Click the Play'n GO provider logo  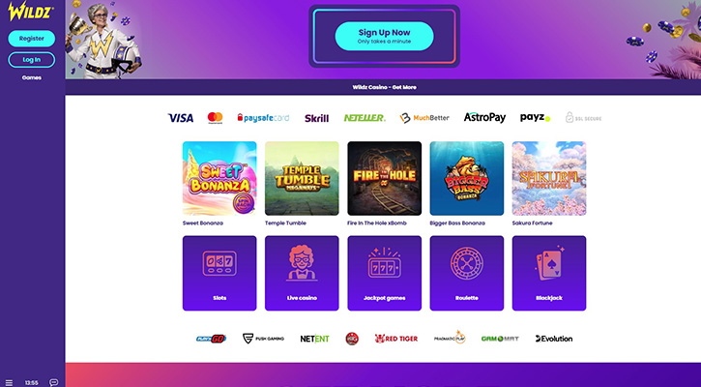pyautogui.click(x=211, y=339)
